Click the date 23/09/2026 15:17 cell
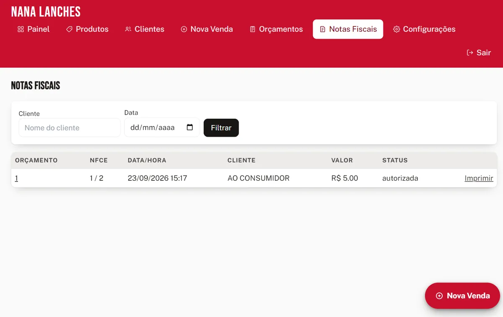The image size is (503, 317). [157, 178]
